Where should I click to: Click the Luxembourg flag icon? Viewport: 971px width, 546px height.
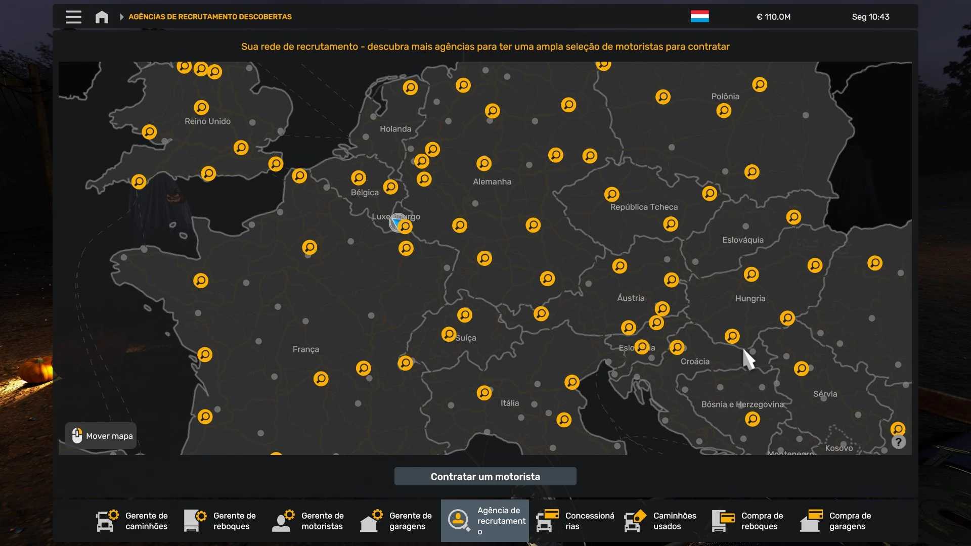point(699,17)
